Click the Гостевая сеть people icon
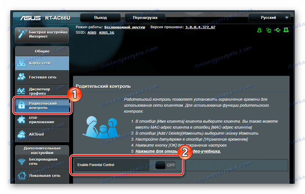 click(22, 77)
